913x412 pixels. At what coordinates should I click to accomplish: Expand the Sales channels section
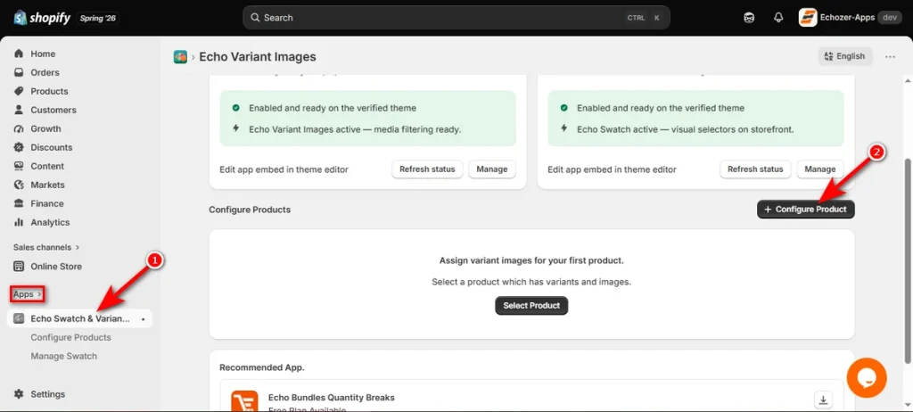46,247
